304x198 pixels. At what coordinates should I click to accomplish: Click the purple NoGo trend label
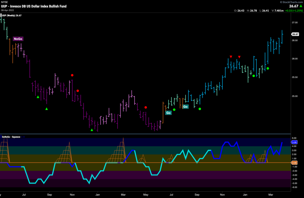[18, 39]
